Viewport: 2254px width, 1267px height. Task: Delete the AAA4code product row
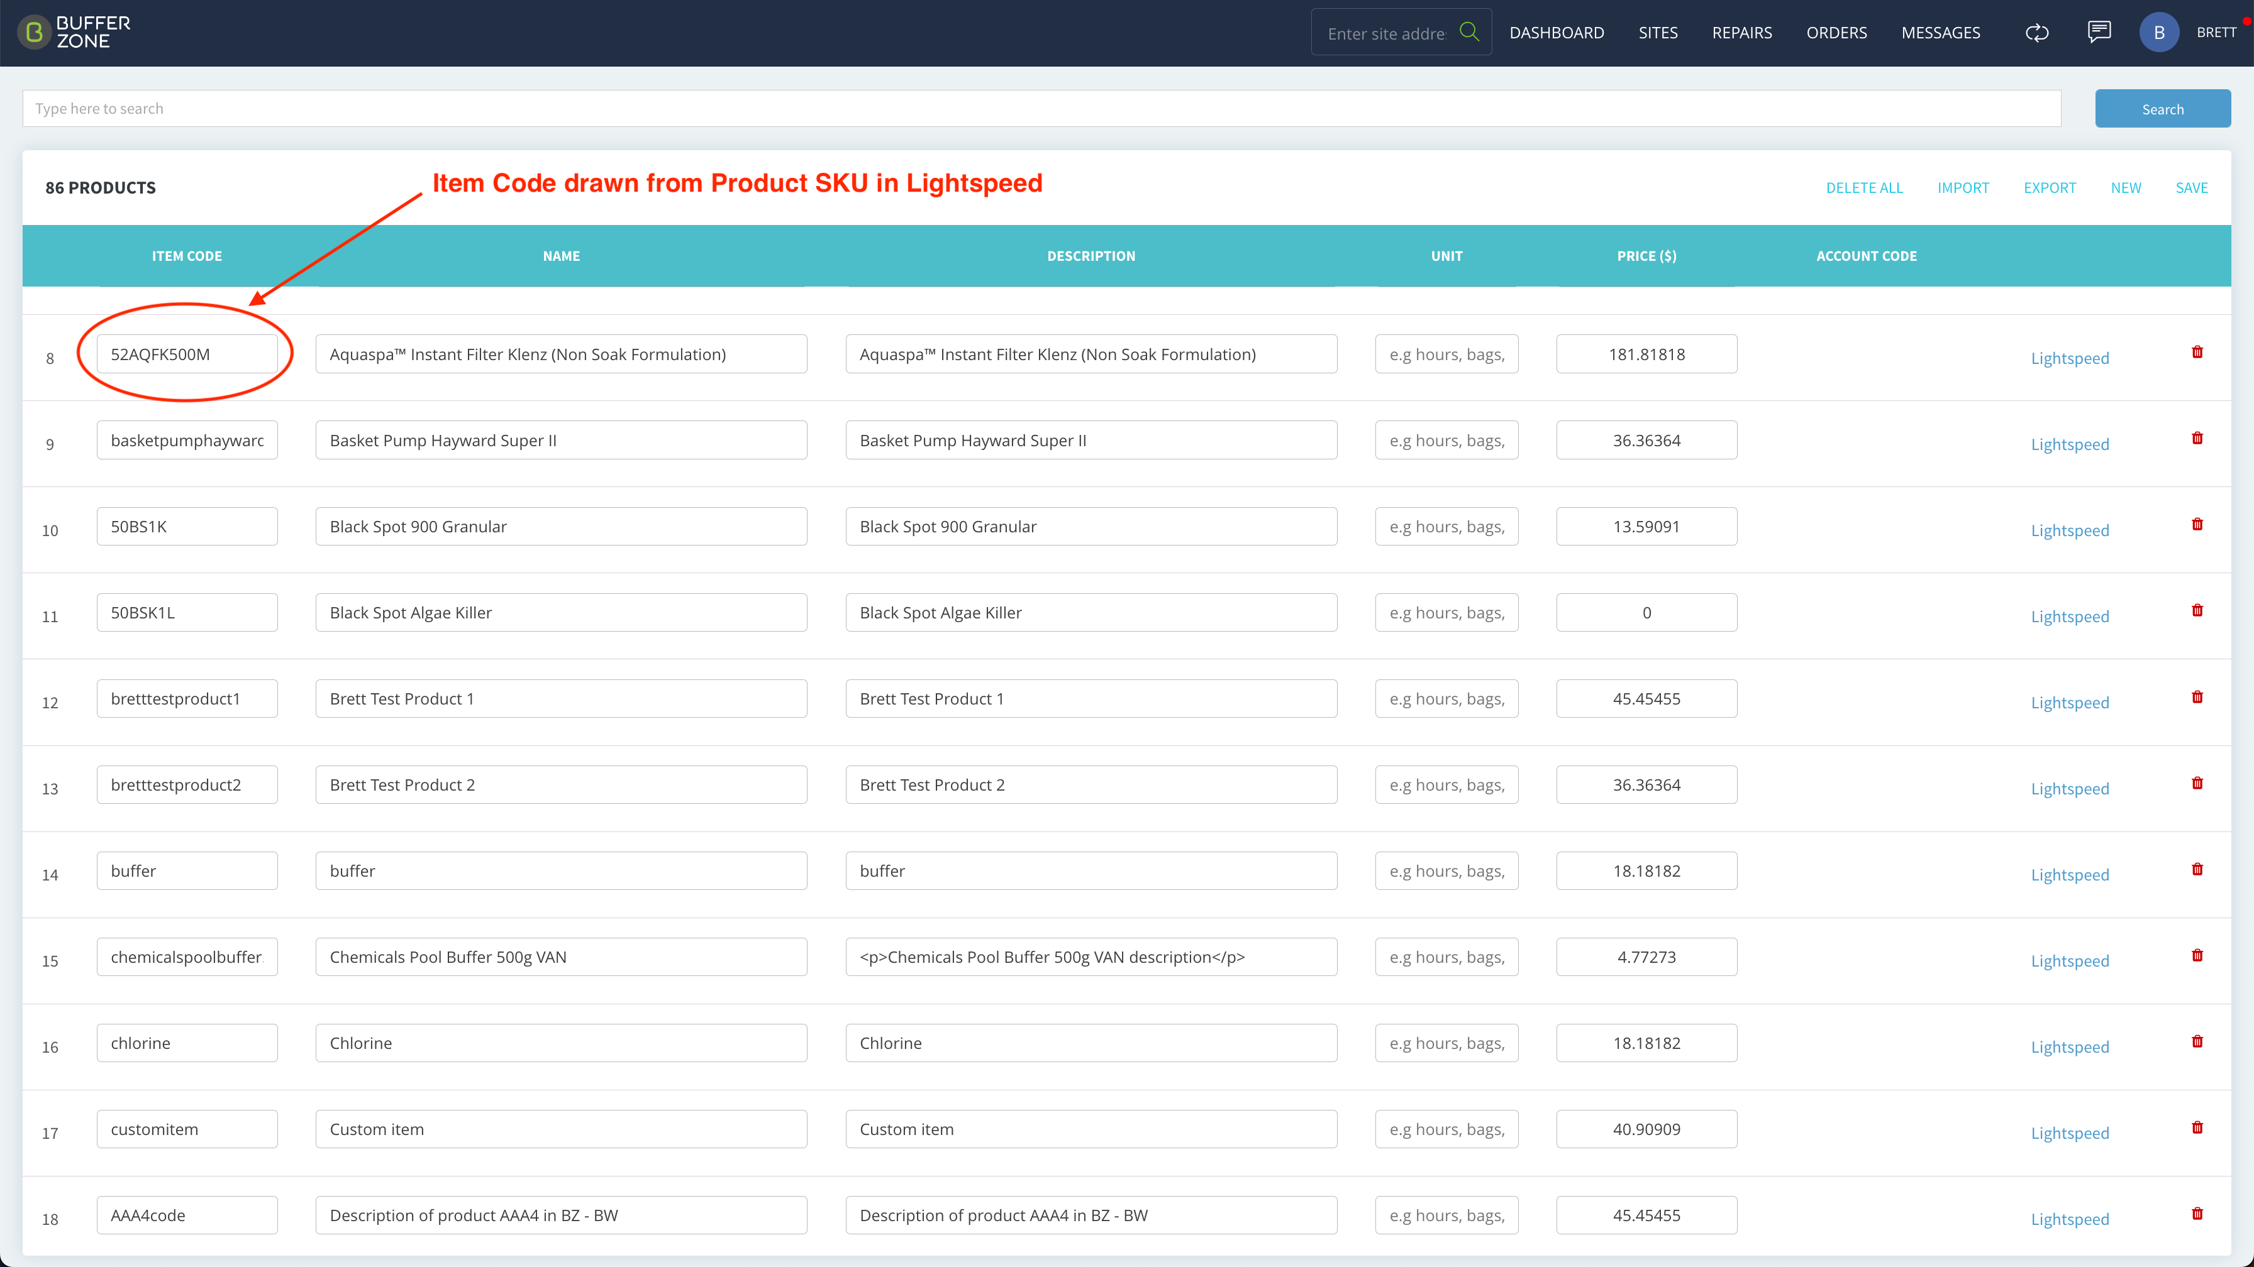click(2197, 1214)
